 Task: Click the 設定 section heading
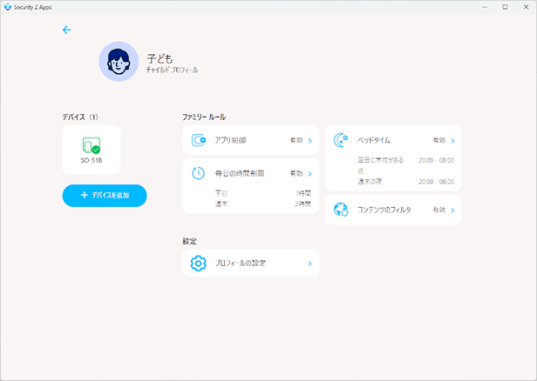pos(189,241)
